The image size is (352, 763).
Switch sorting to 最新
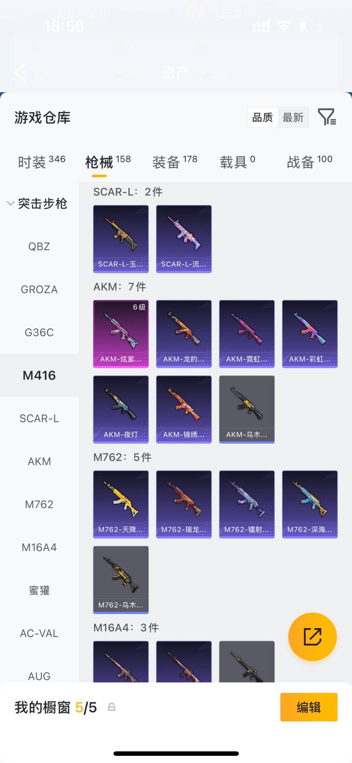(293, 117)
